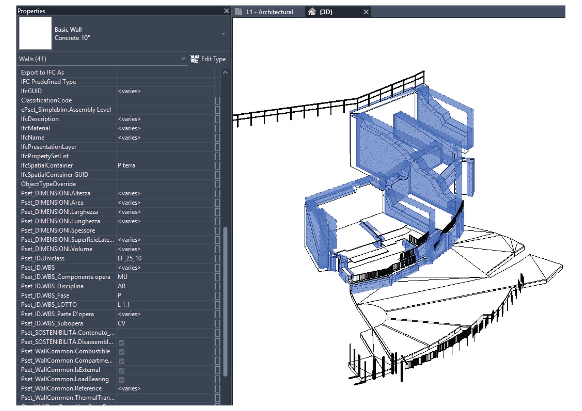Select Pset_DIMENSIONI.SuperficieLate... label
This screenshot has height=411, width=582.
coord(67,240)
